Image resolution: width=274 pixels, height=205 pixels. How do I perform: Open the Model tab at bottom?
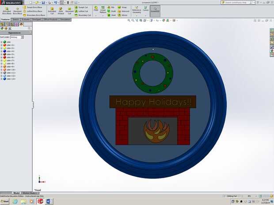[x=16, y=193]
